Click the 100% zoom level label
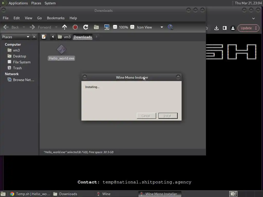The width and height of the screenshot is (263, 197). (124, 27)
